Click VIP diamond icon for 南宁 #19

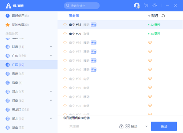tap(150, 87)
